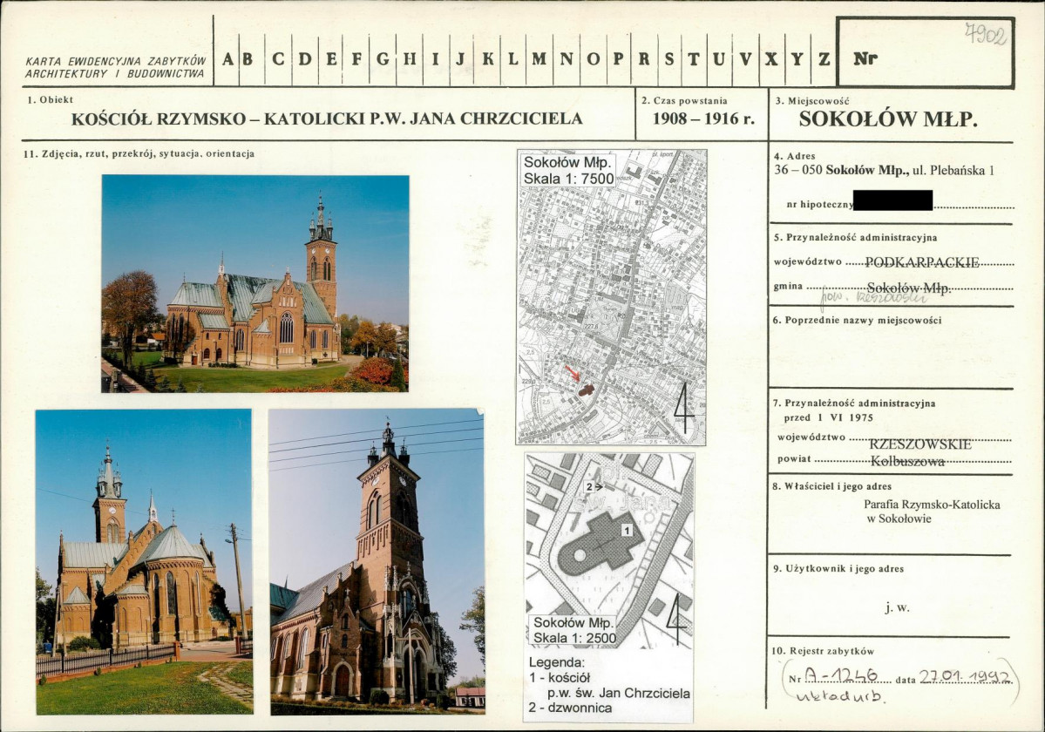The height and width of the screenshot is (732, 1045).
Task: Click the blacked-out nr hipoteczny field
Action: click(892, 200)
